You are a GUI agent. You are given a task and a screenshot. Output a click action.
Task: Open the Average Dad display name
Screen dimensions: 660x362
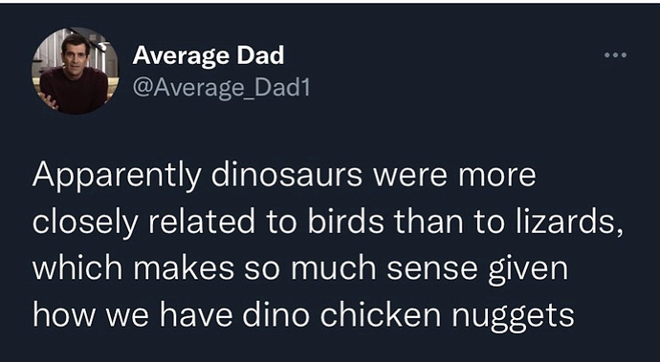point(209,55)
